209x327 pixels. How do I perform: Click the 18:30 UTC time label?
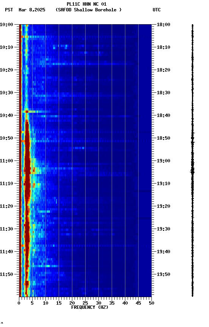point(164,93)
